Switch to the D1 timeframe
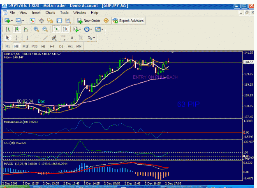 pyautogui.click(x=61, y=47)
